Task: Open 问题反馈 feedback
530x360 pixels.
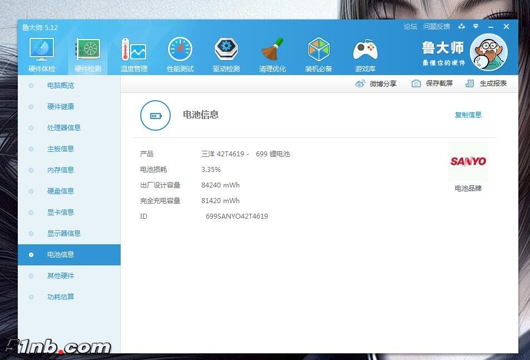Action: [x=436, y=26]
